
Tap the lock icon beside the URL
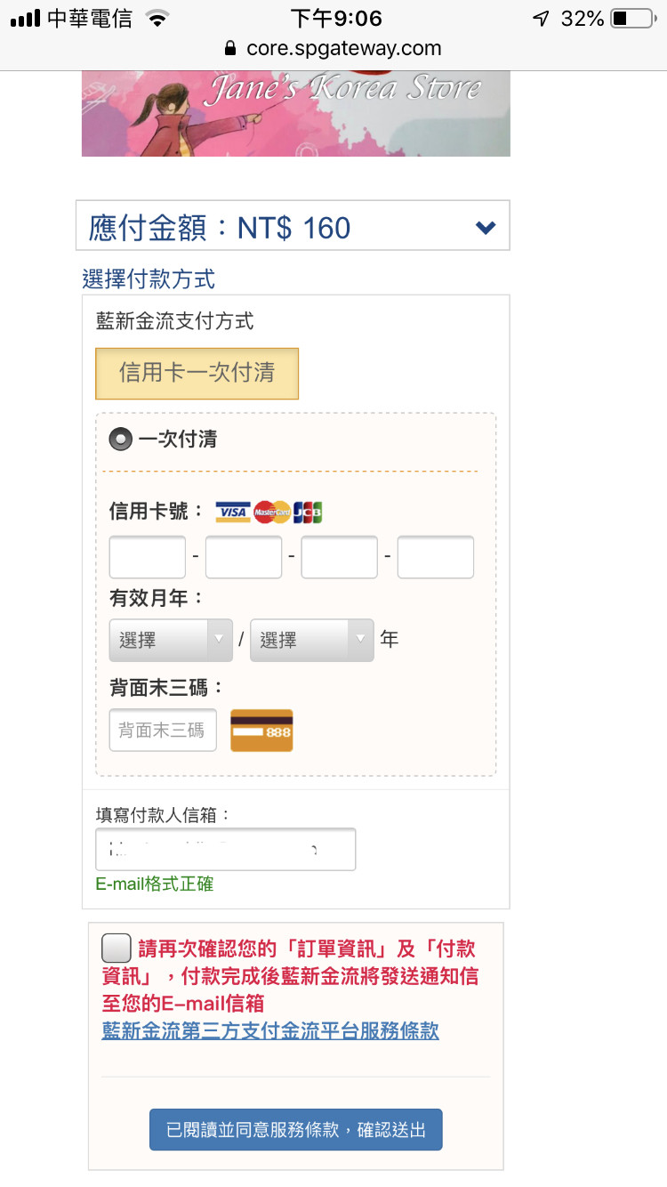tap(231, 48)
